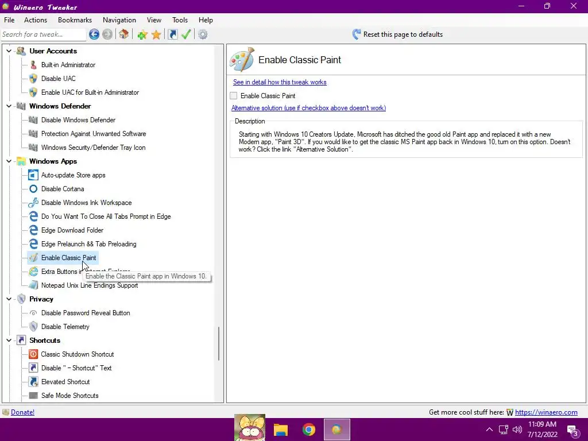
Task: Focus the Search for a tweak field
Action: pyautogui.click(x=44, y=34)
